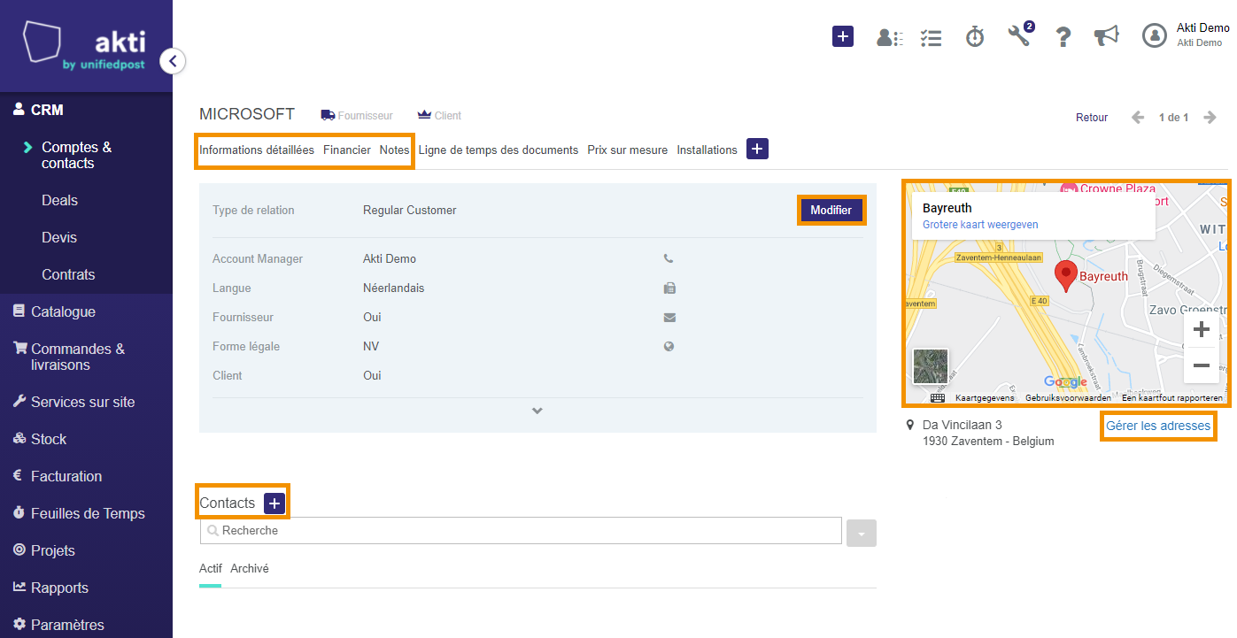Zoom in on the map
1237x638 pixels.
(x=1202, y=330)
